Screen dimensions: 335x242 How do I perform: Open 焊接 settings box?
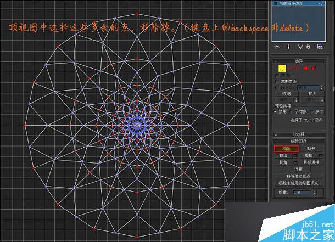(321, 156)
